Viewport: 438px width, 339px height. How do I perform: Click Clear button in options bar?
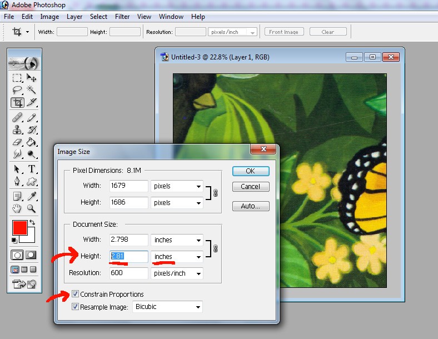328,32
